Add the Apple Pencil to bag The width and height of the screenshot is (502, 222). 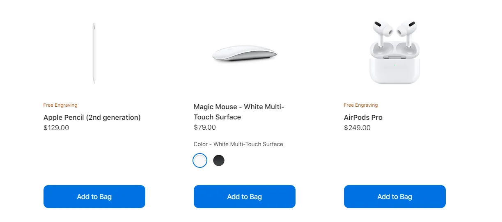point(94,197)
